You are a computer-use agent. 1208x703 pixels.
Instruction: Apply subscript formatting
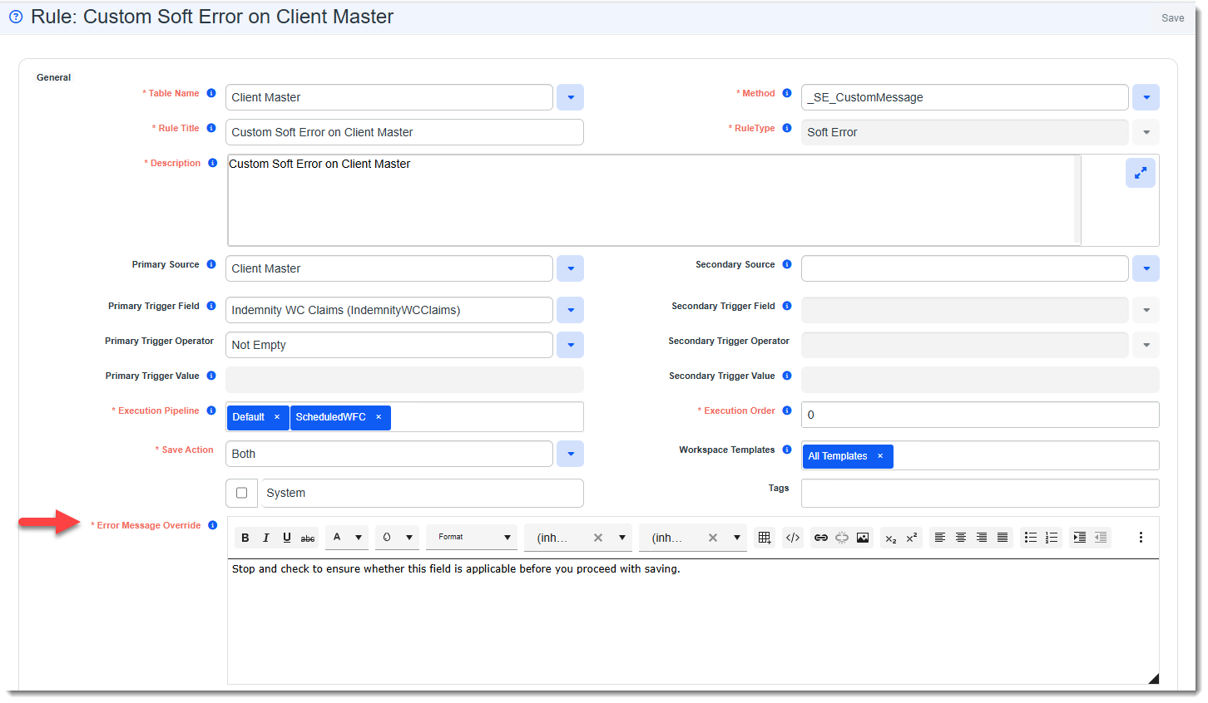pos(891,538)
